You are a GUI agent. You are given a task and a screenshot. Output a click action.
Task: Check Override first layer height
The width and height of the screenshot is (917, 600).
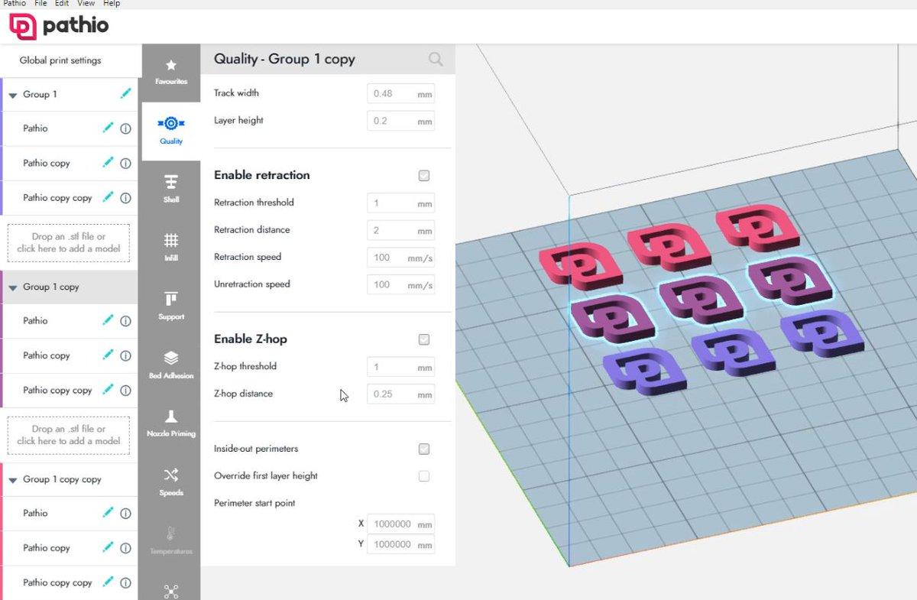point(424,476)
